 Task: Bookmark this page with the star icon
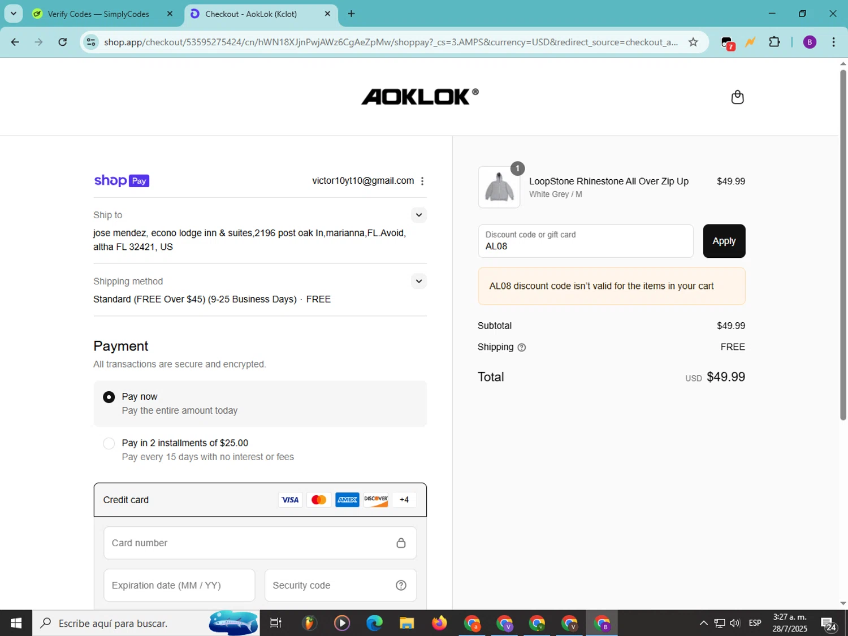(x=693, y=42)
